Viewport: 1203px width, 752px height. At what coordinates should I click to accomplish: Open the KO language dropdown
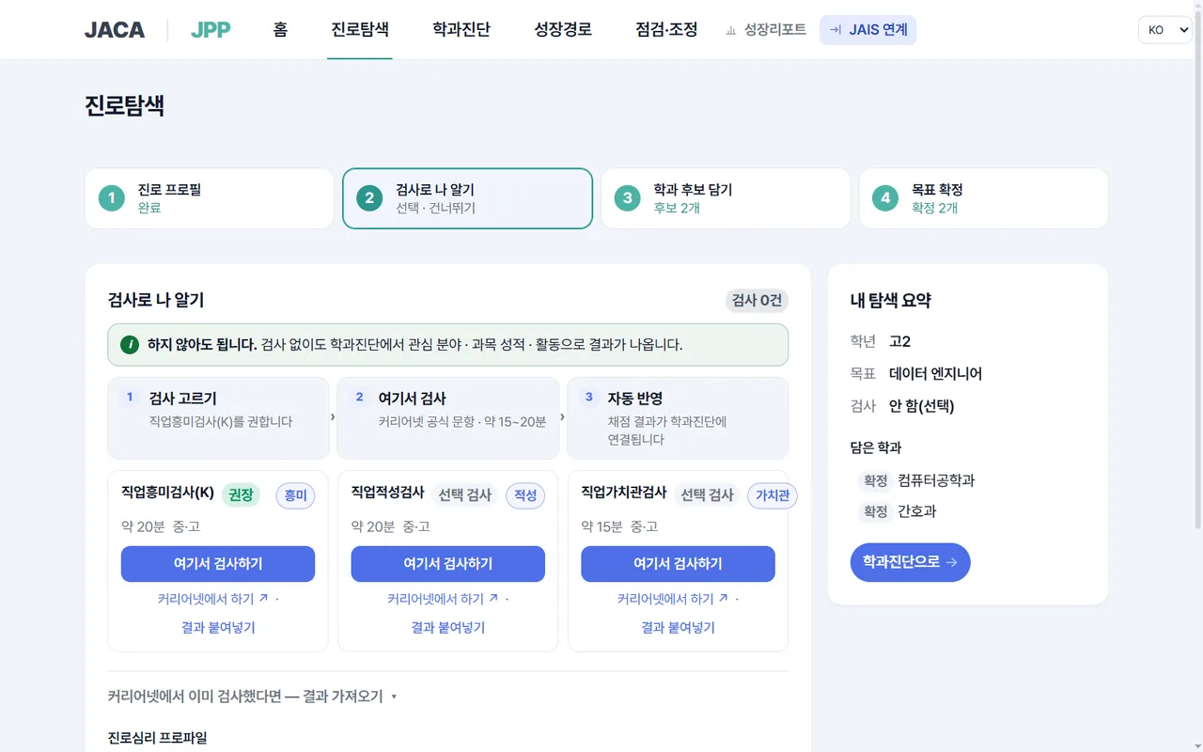(x=1165, y=30)
